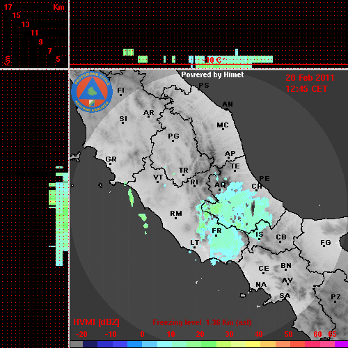The height and width of the screenshot is (348, 348).
Task: Click the '65' dBZ scale value
Action: click(x=332, y=334)
